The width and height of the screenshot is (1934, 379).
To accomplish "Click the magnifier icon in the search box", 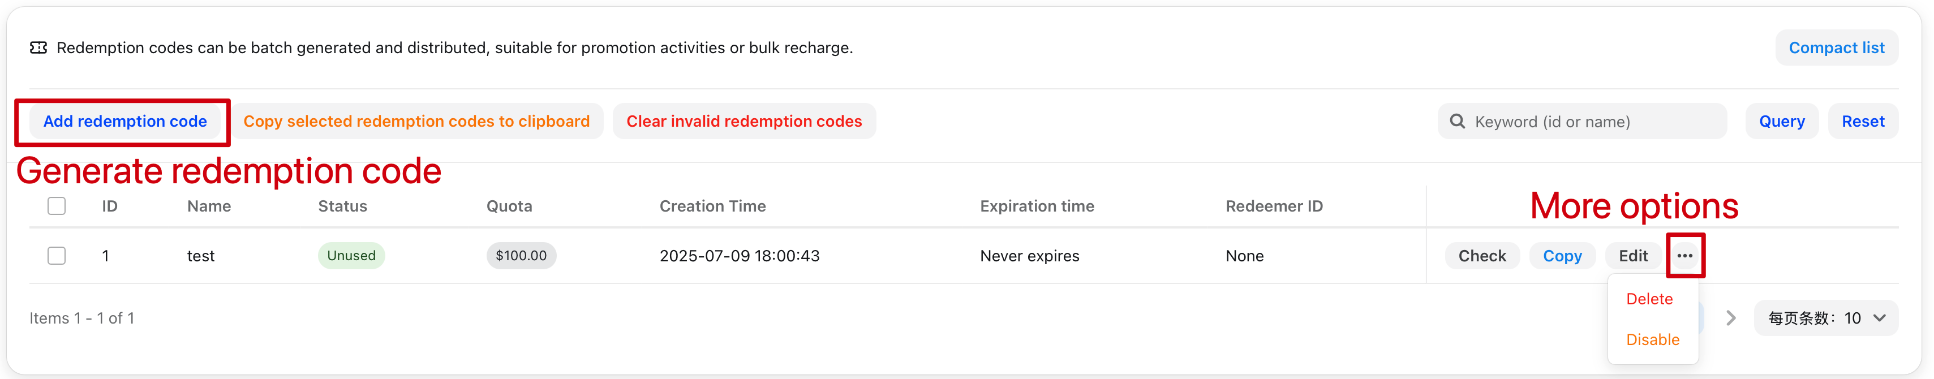I will [x=1456, y=121].
